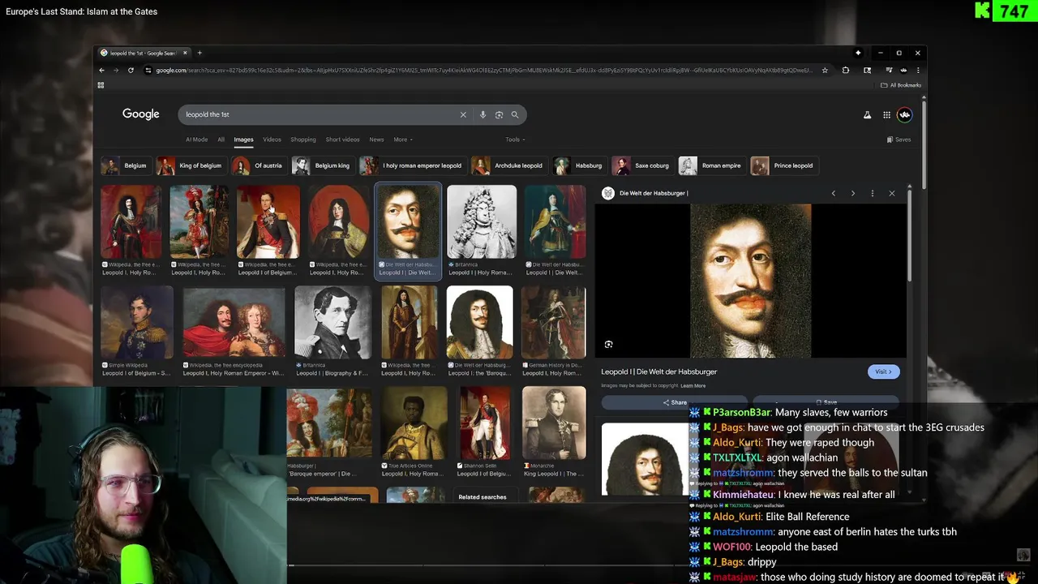Click the Visit button
The image size is (1038, 584).
pos(883,371)
